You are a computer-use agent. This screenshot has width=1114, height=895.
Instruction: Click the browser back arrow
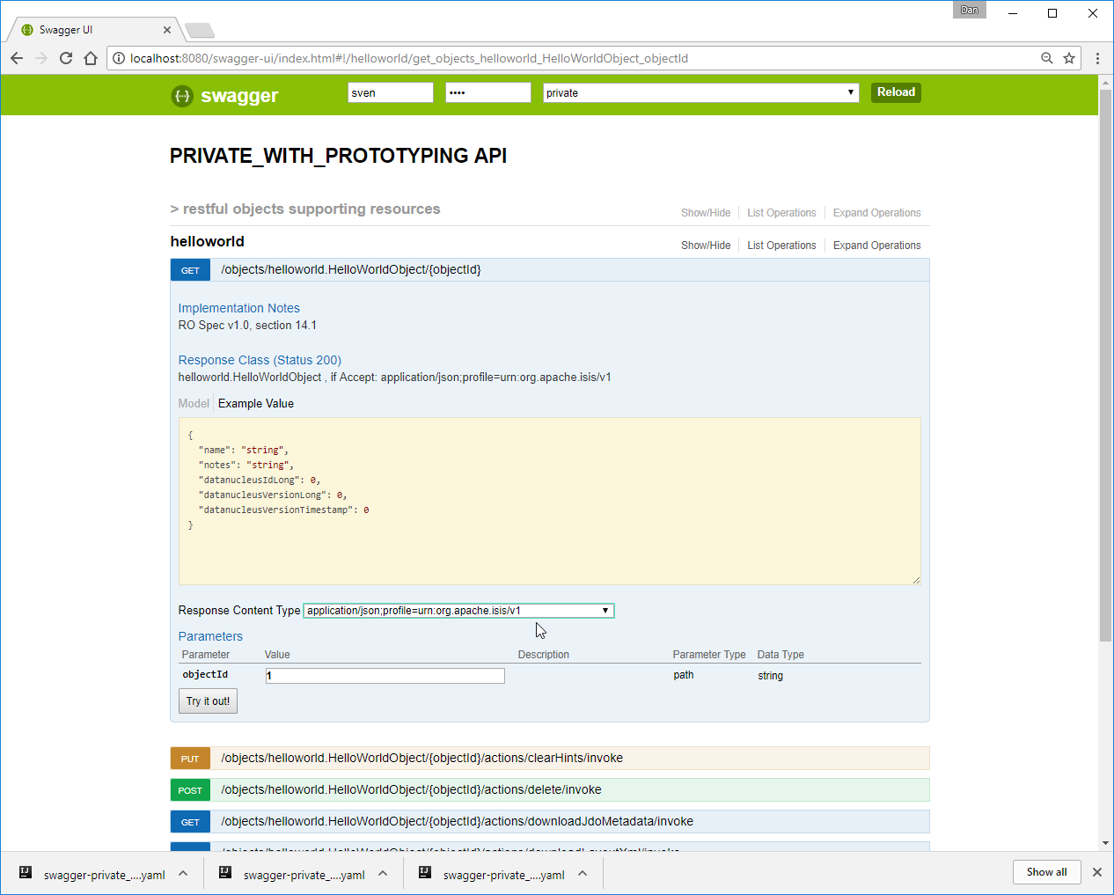click(17, 58)
